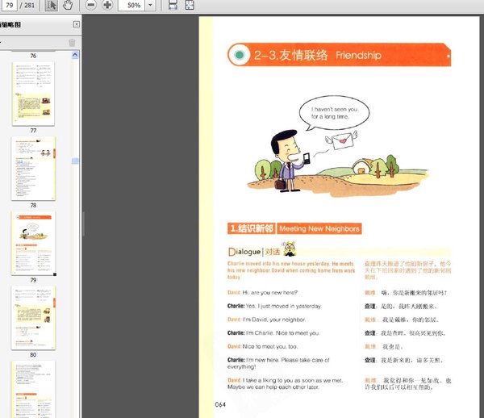Click the green circle in the title banner

coord(240,55)
